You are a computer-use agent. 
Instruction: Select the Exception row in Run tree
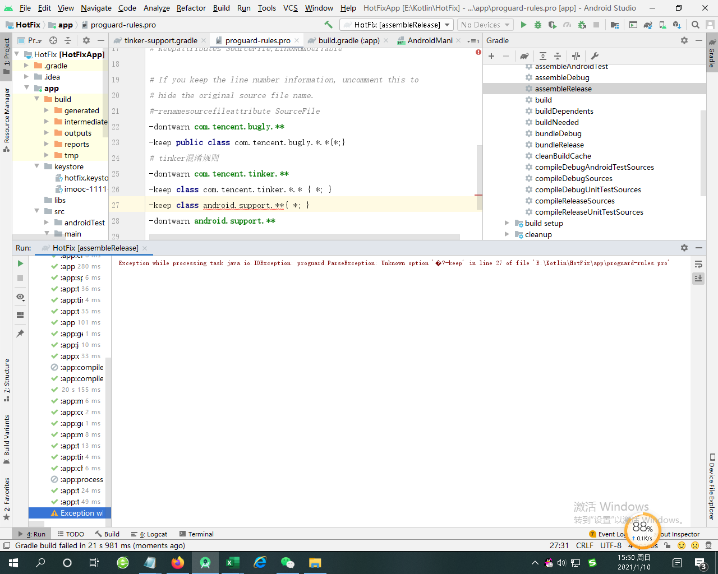coord(70,513)
